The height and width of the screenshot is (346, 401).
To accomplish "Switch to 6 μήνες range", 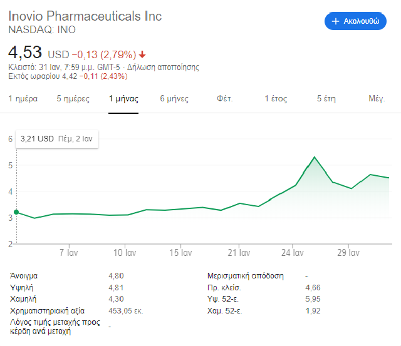I will point(174,99).
